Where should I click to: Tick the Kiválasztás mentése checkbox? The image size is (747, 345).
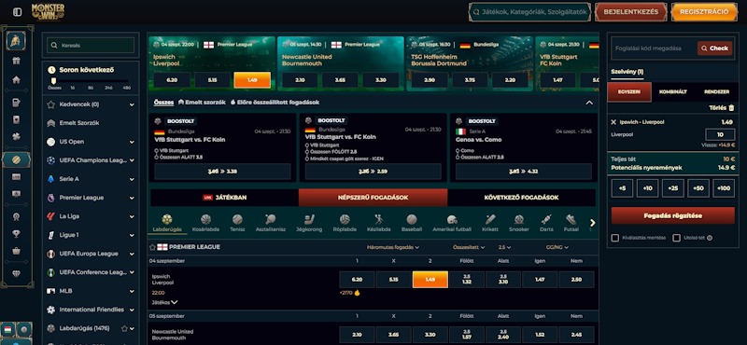click(615, 238)
